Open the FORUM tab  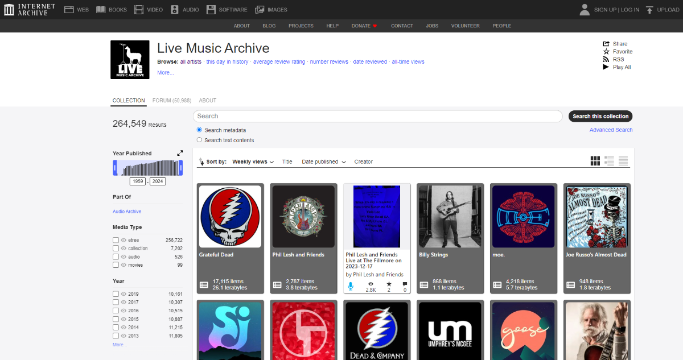pyautogui.click(x=171, y=101)
